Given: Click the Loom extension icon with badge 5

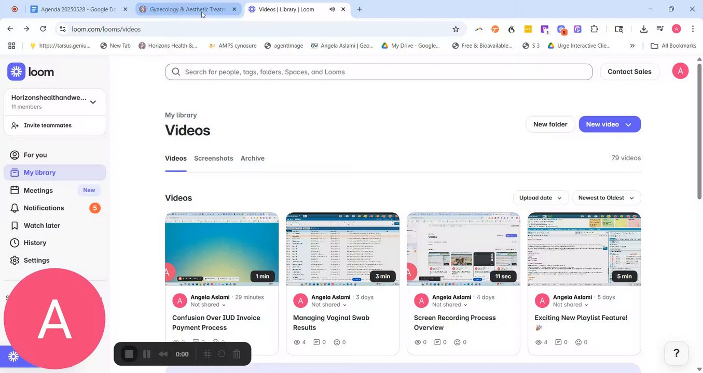Looking at the screenshot, I should pyautogui.click(x=561, y=30).
